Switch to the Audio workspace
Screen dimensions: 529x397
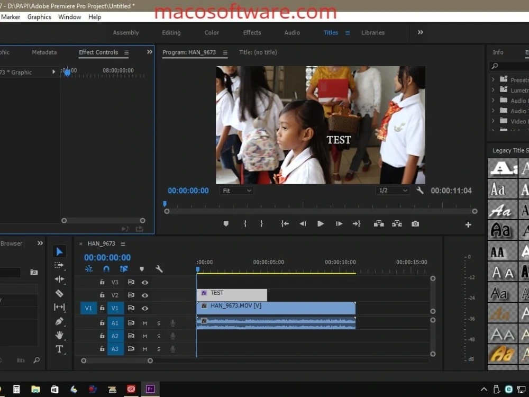click(292, 33)
